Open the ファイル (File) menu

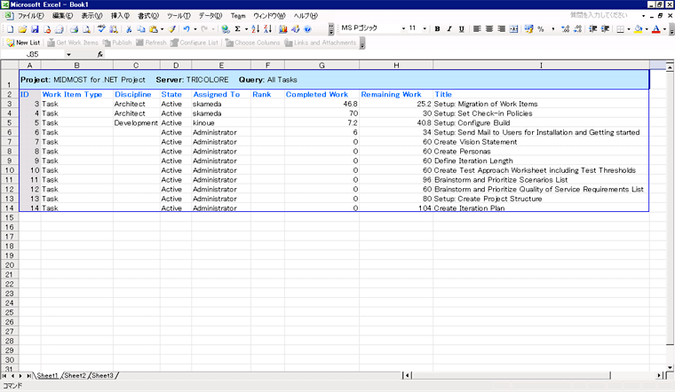(29, 16)
